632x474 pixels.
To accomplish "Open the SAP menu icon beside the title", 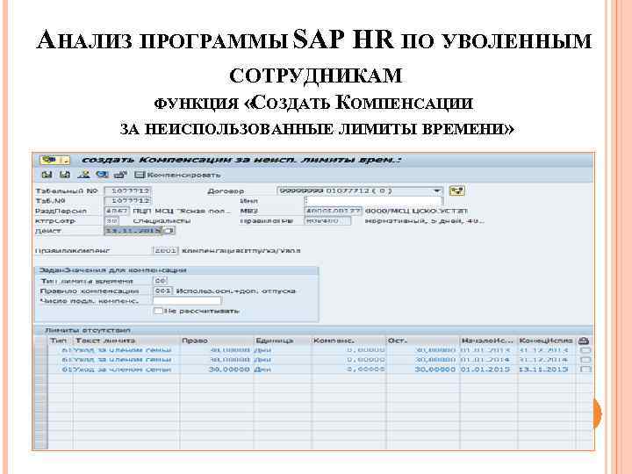I will click(x=54, y=160).
